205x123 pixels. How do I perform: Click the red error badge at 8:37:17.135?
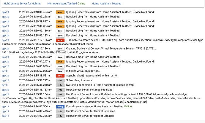(60, 40)
